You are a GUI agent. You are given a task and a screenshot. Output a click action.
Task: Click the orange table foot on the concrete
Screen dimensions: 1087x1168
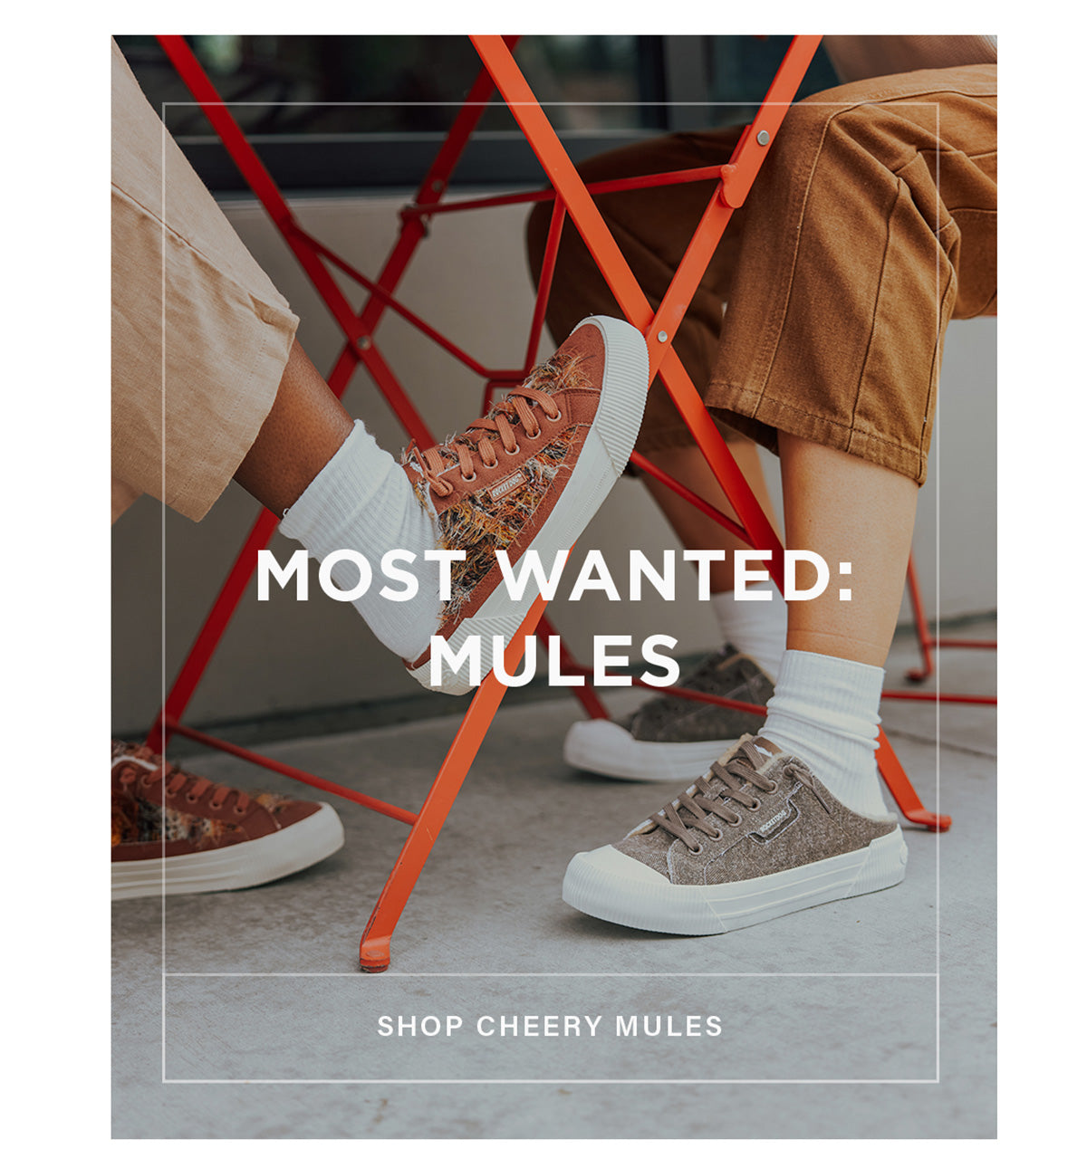(375, 953)
